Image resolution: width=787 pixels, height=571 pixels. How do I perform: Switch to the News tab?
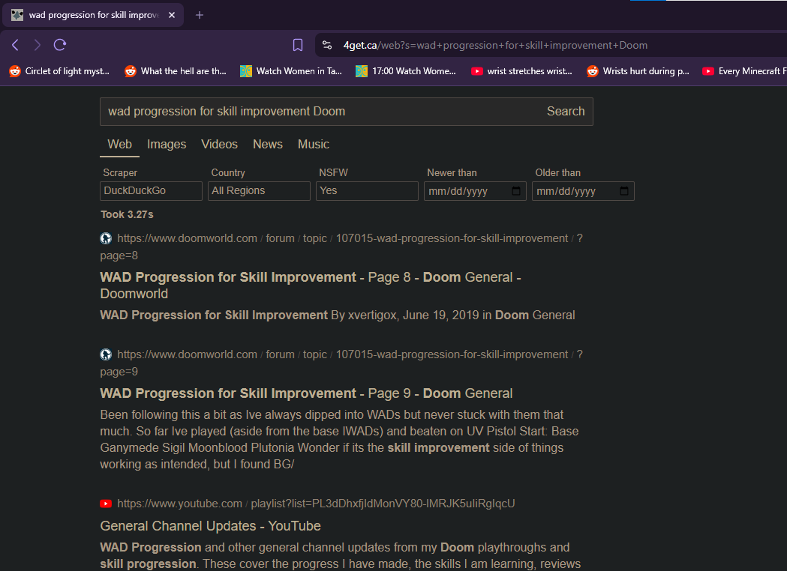(x=268, y=145)
